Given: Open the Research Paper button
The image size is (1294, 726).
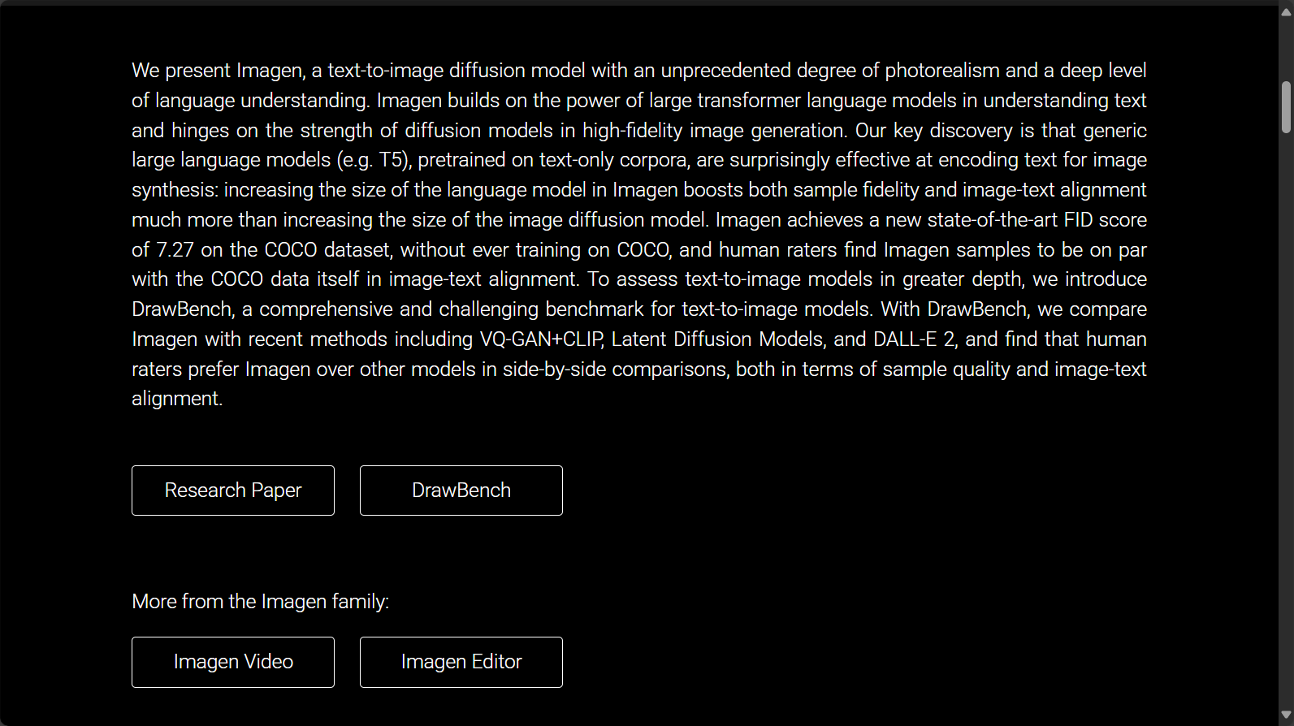Looking at the screenshot, I should point(233,490).
